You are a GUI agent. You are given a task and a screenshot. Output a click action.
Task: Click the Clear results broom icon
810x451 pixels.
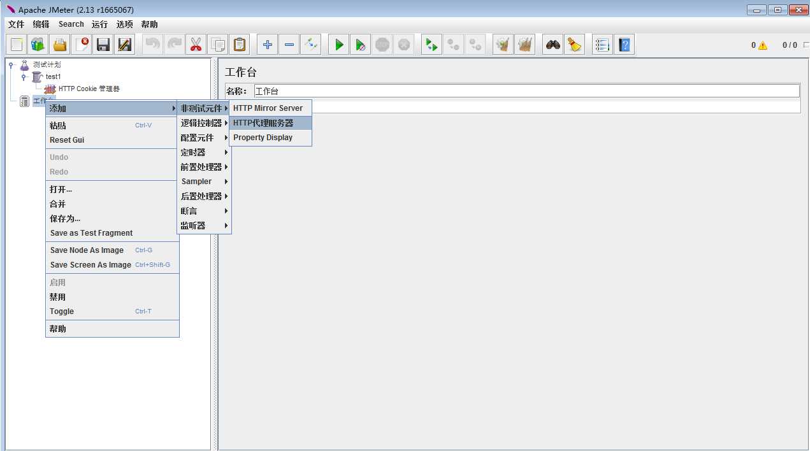503,45
